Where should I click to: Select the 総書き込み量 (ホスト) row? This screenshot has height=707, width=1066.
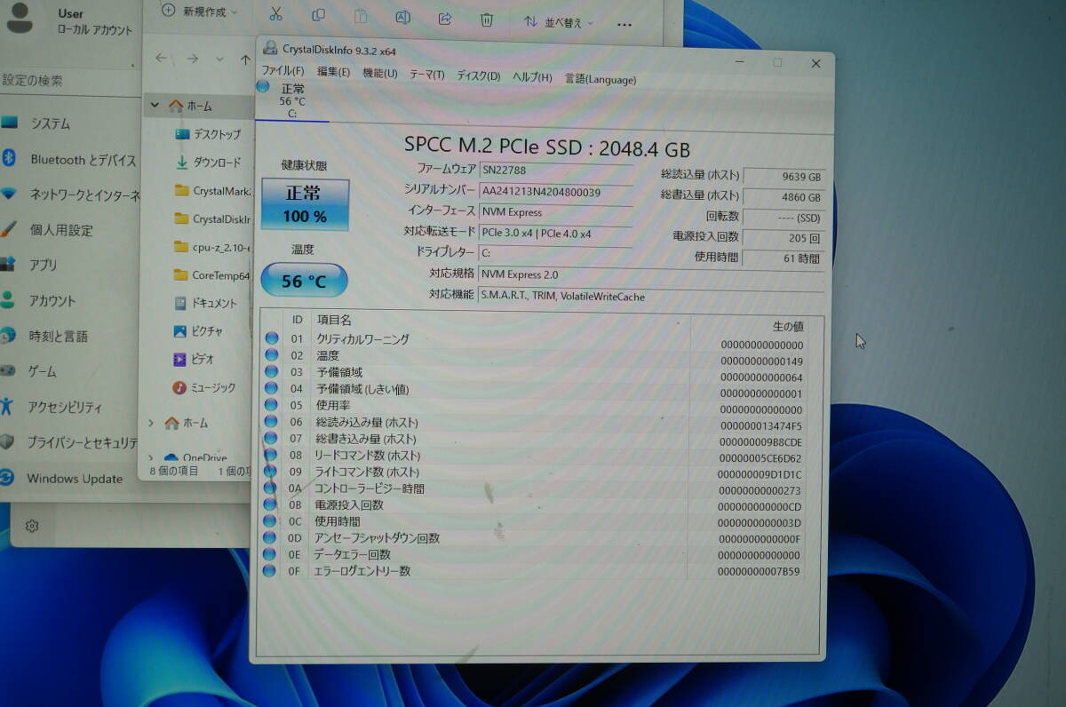point(533,441)
